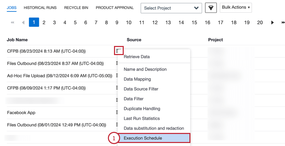Open the Recycle Bin tab

coord(76,7)
